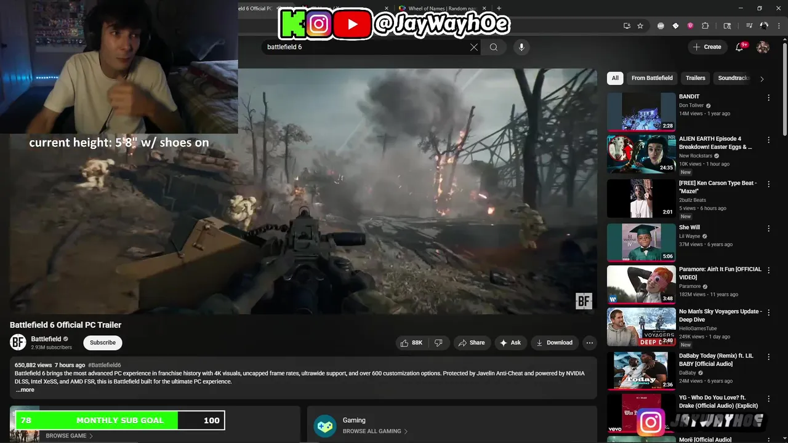Open options for the BANDIT video

pyautogui.click(x=768, y=98)
